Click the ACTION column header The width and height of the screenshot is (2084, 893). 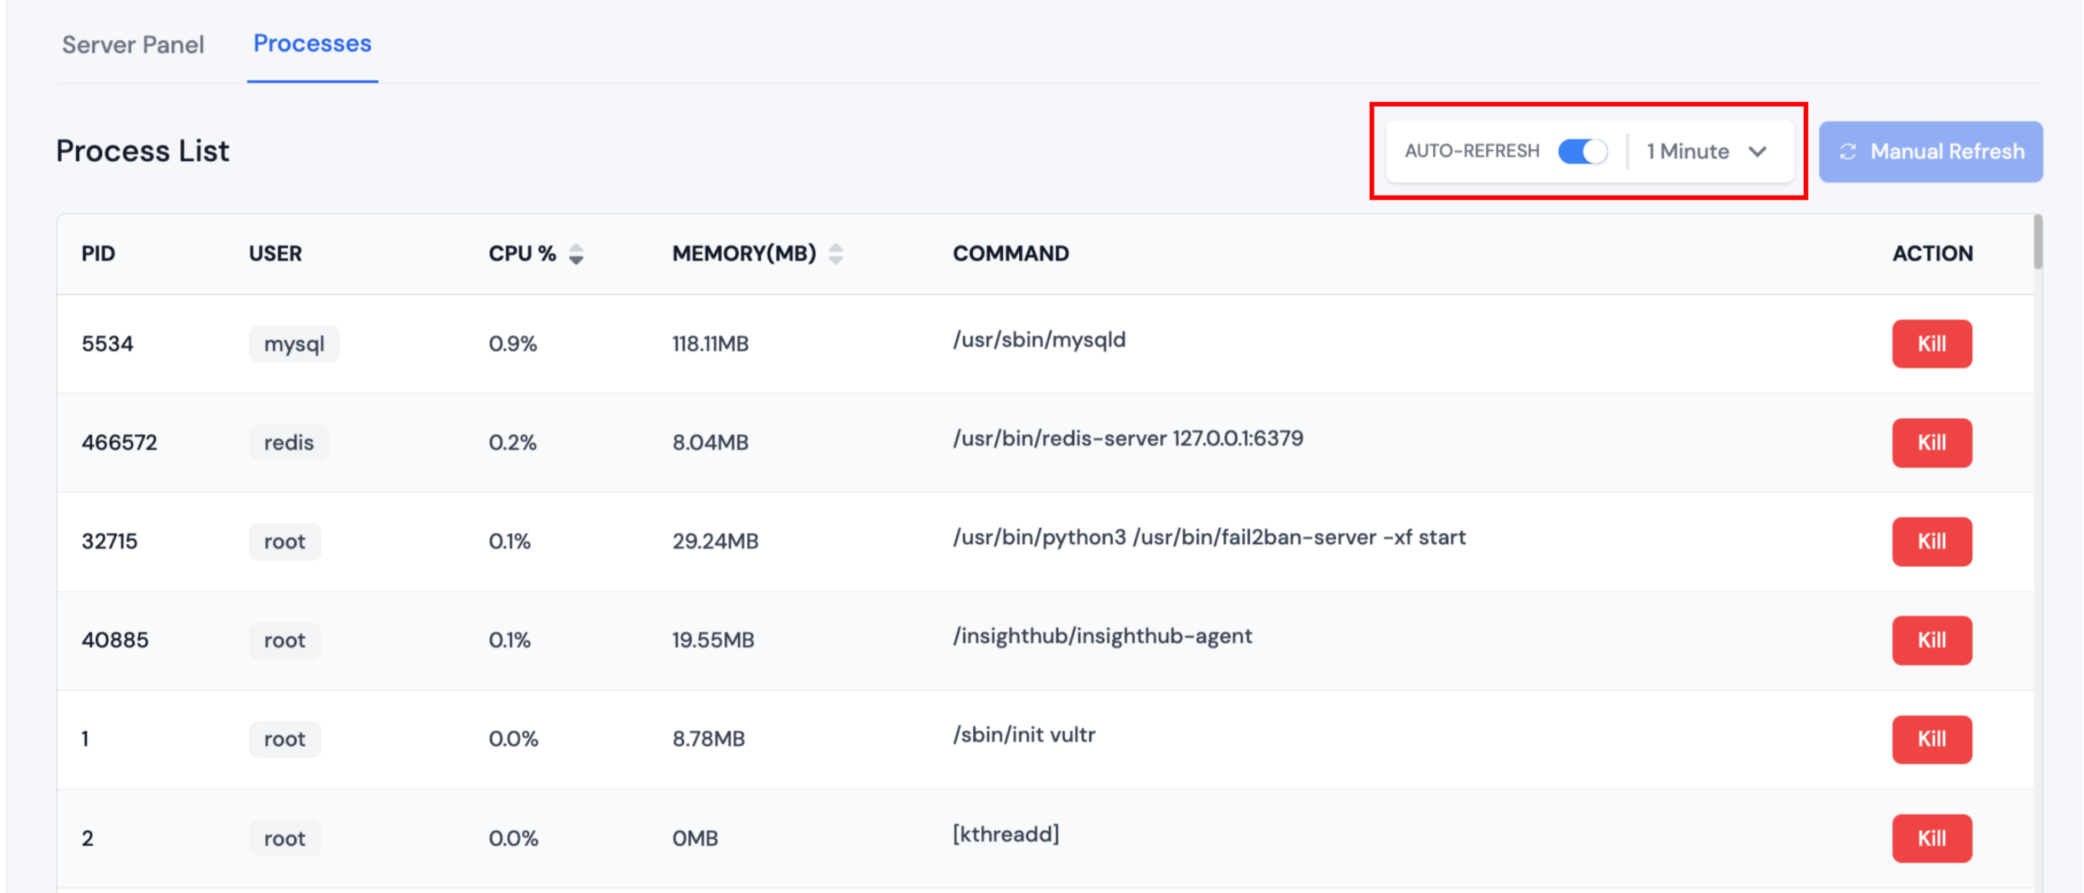[1932, 254]
